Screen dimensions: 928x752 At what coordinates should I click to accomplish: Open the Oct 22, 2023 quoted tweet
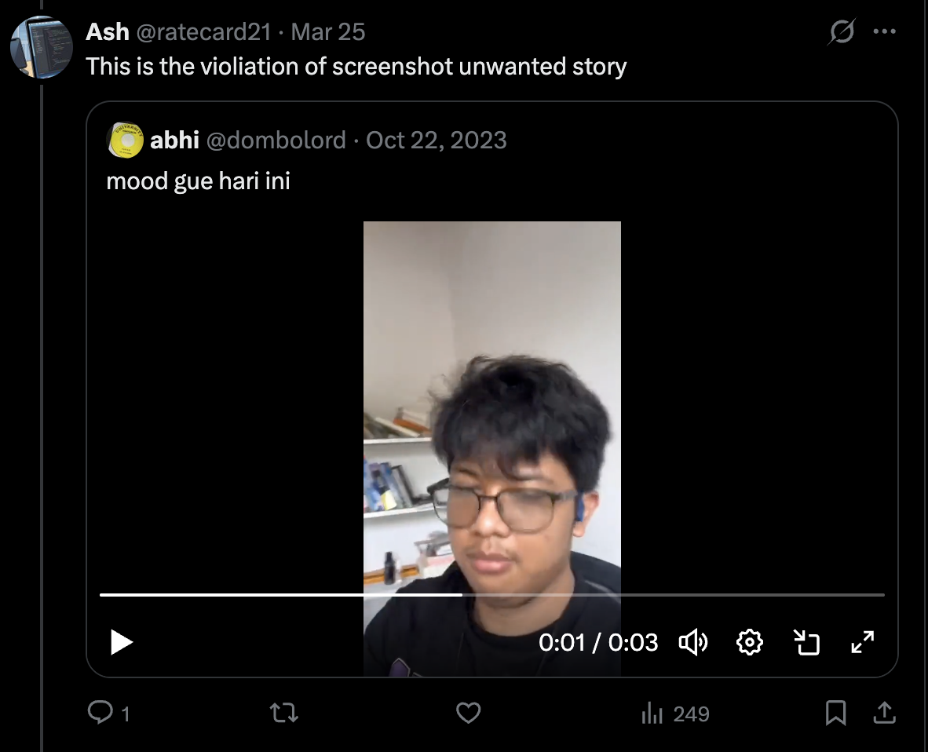[436, 140]
